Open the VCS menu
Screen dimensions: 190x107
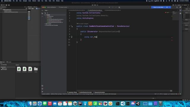53,1
